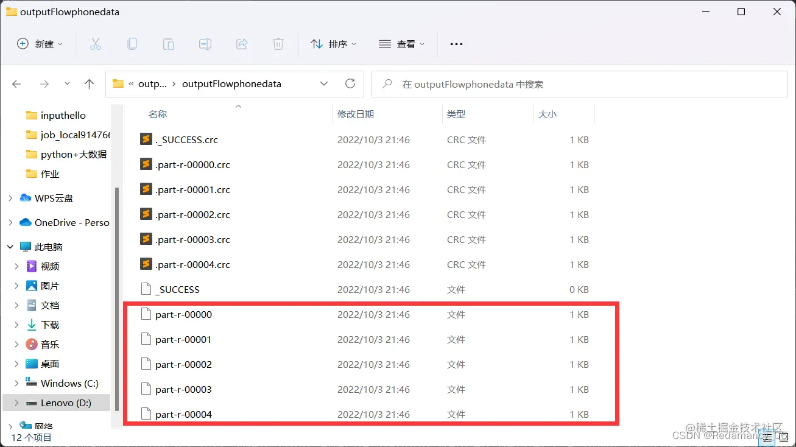Click file icon of part-r-00002

pyautogui.click(x=146, y=364)
